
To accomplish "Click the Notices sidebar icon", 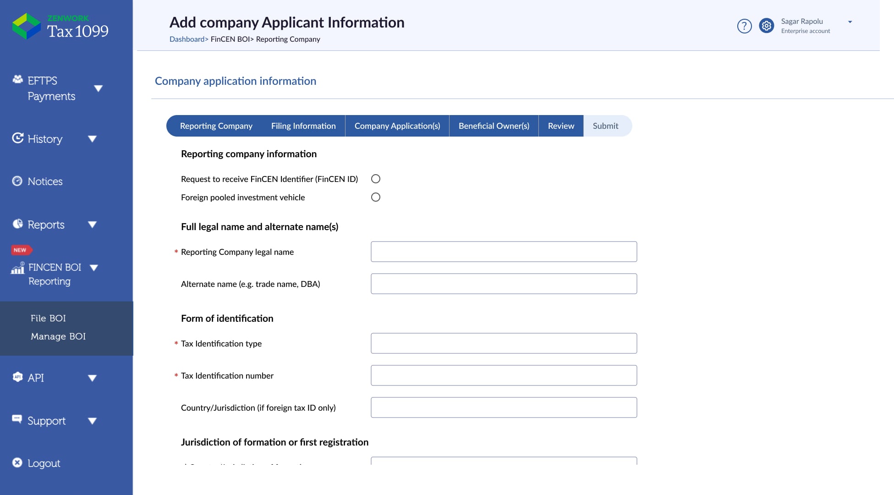I will pos(17,181).
